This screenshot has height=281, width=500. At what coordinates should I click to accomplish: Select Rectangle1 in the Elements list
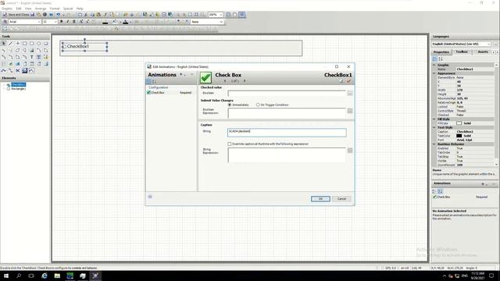coord(19,89)
